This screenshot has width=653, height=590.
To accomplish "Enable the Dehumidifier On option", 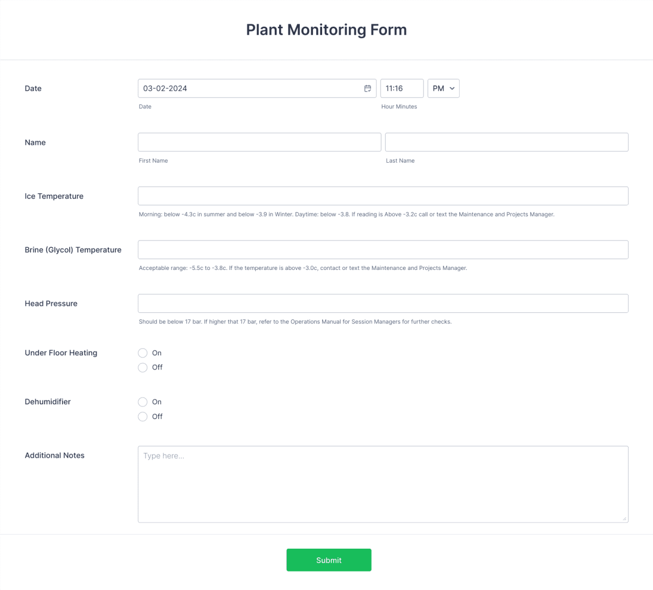I will 143,402.
